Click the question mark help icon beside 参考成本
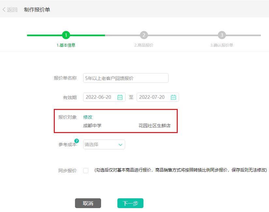This screenshot has height=212, width=269. tap(76, 141)
